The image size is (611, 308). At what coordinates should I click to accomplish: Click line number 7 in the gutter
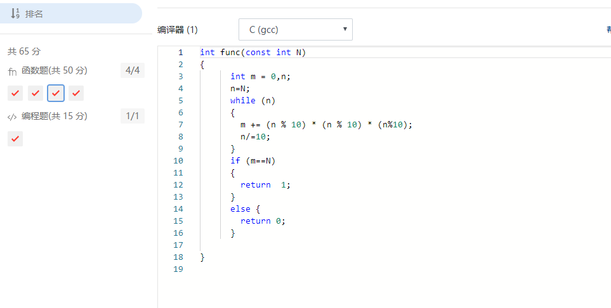click(181, 125)
